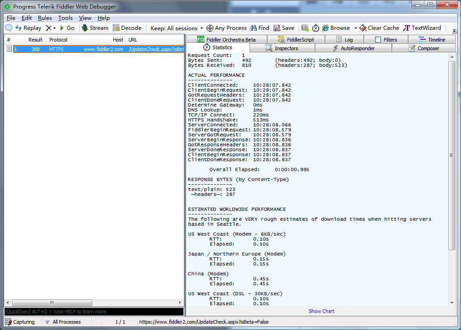Screen dimensions: 461x330
Task: Open Find sessions binoculars
Action: [x=259, y=28]
